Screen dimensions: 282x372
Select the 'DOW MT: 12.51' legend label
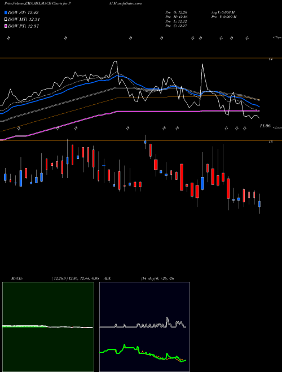coord(24,20)
